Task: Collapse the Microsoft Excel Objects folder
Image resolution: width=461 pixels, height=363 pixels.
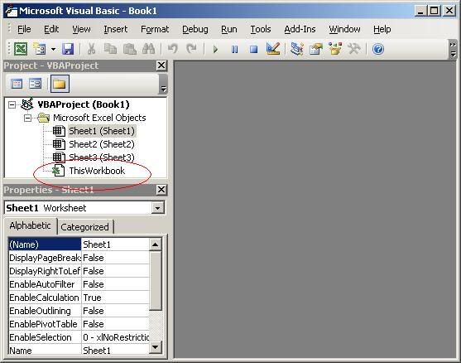Action: (x=27, y=118)
